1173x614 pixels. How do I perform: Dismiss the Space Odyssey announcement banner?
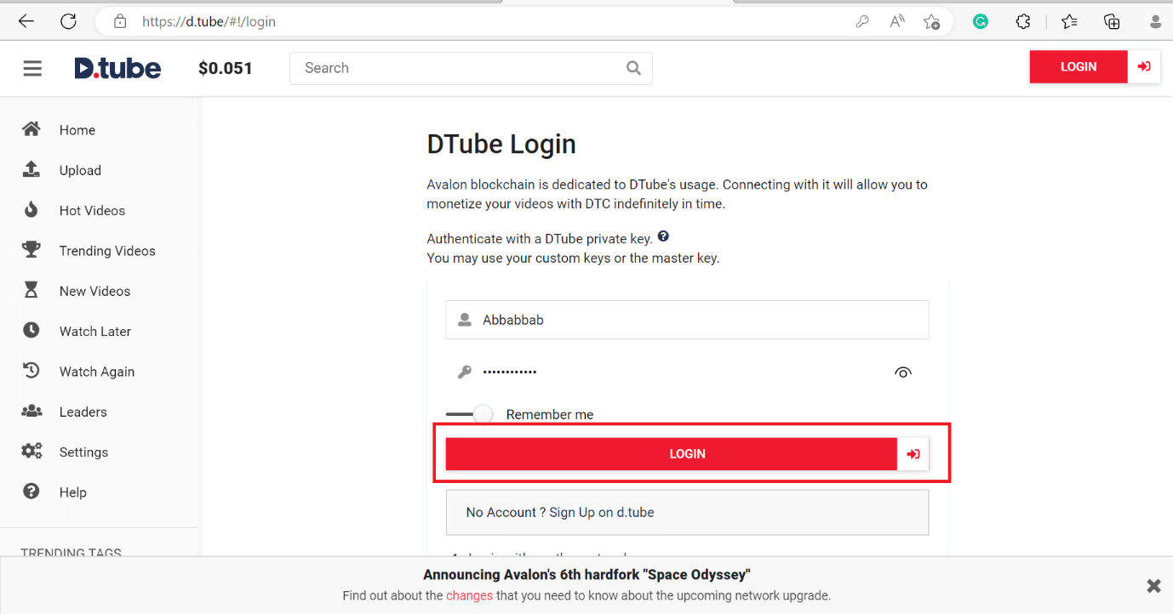1153,585
